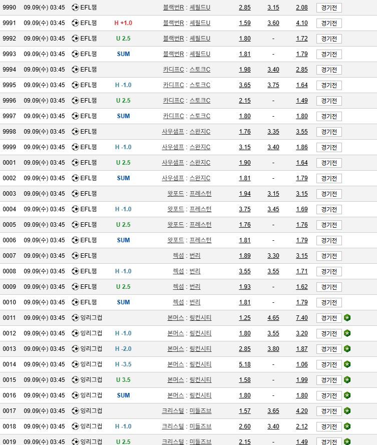
Task: Open 링컨시티 team link on row 0012
Action: [x=200, y=333]
